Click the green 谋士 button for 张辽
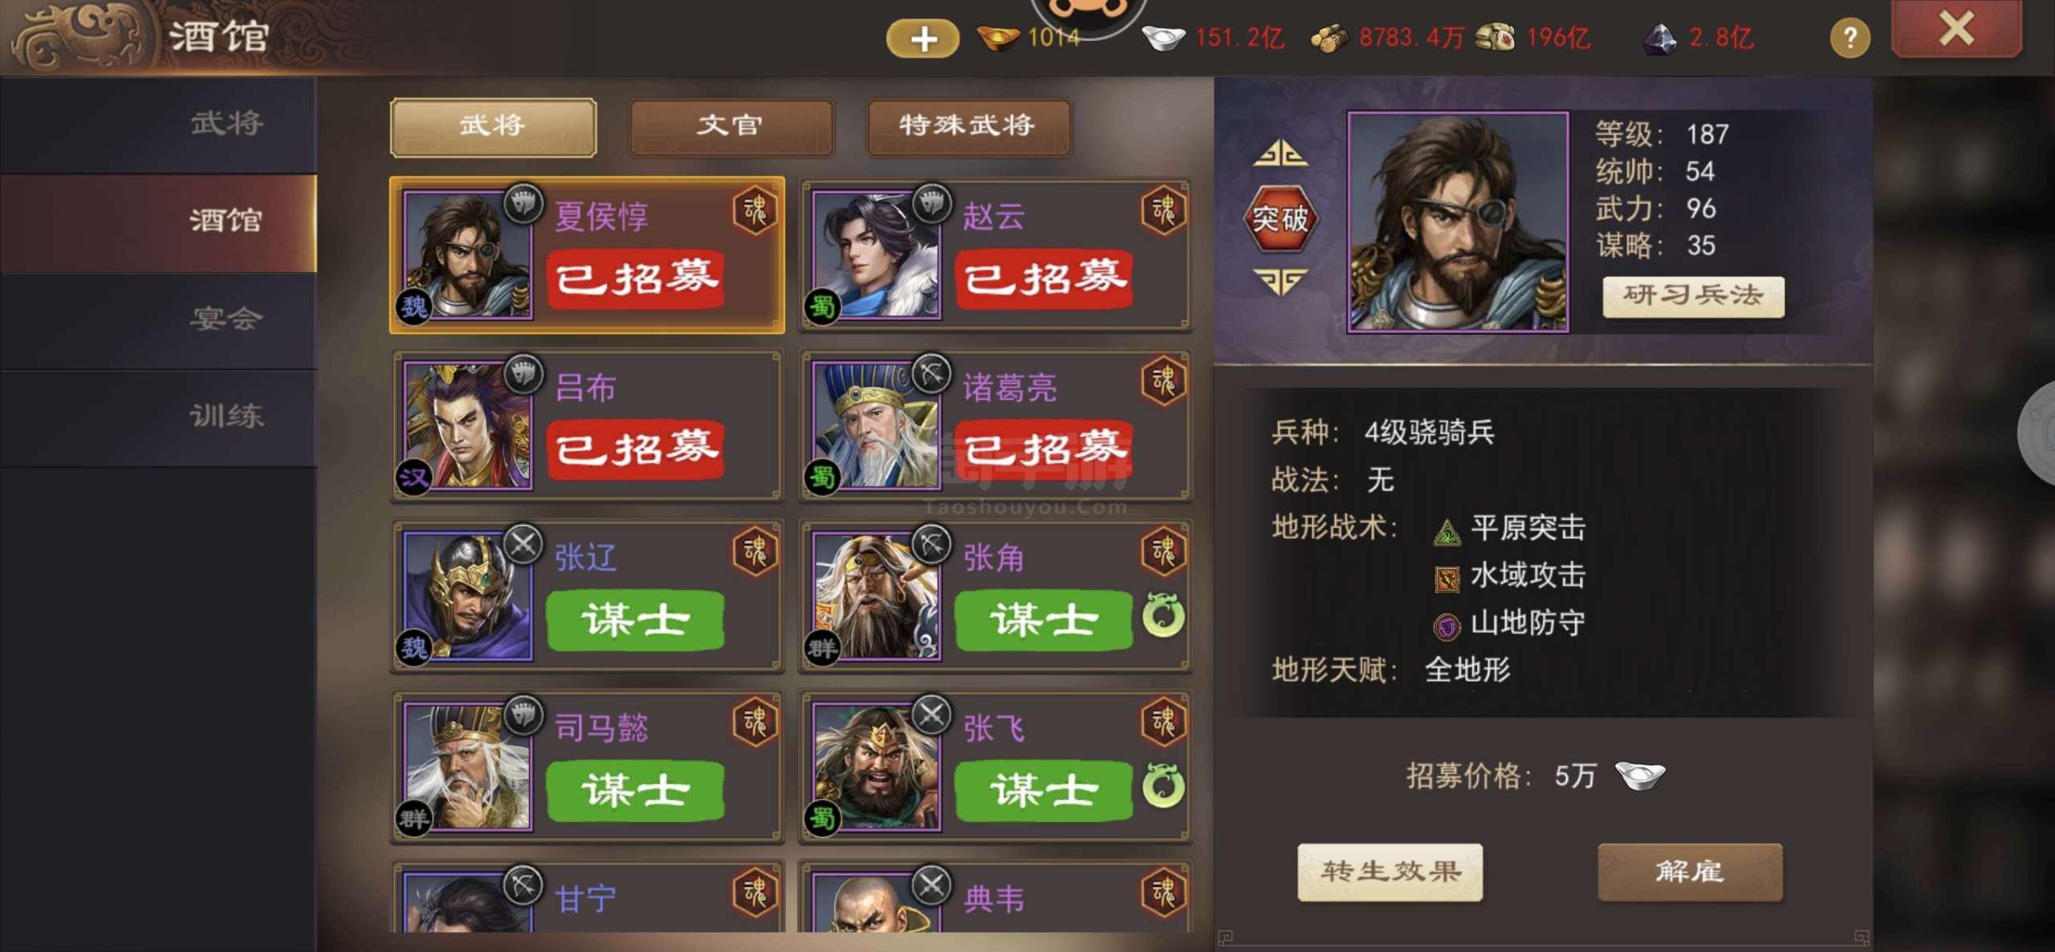Image resolution: width=2055 pixels, height=952 pixels. pos(635,620)
